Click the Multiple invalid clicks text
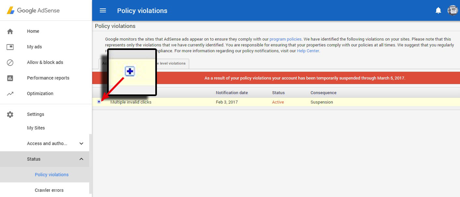Viewport: 460px width, 197px height. tap(131, 102)
